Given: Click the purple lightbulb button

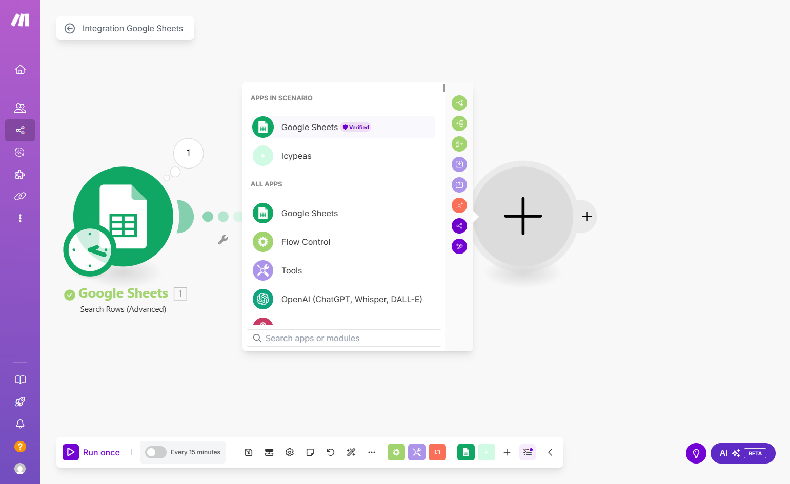Looking at the screenshot, I should tap(696, 453).
